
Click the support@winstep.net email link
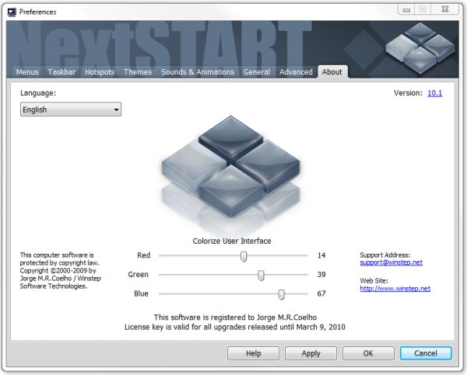(x=391, y=262)
